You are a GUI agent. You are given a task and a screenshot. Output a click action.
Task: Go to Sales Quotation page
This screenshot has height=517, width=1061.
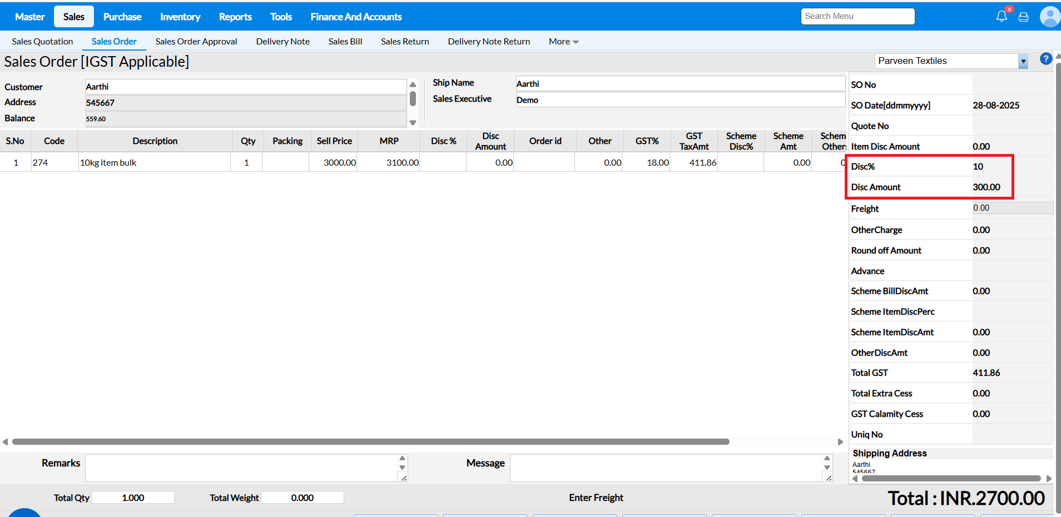click(x=42, y=42)
